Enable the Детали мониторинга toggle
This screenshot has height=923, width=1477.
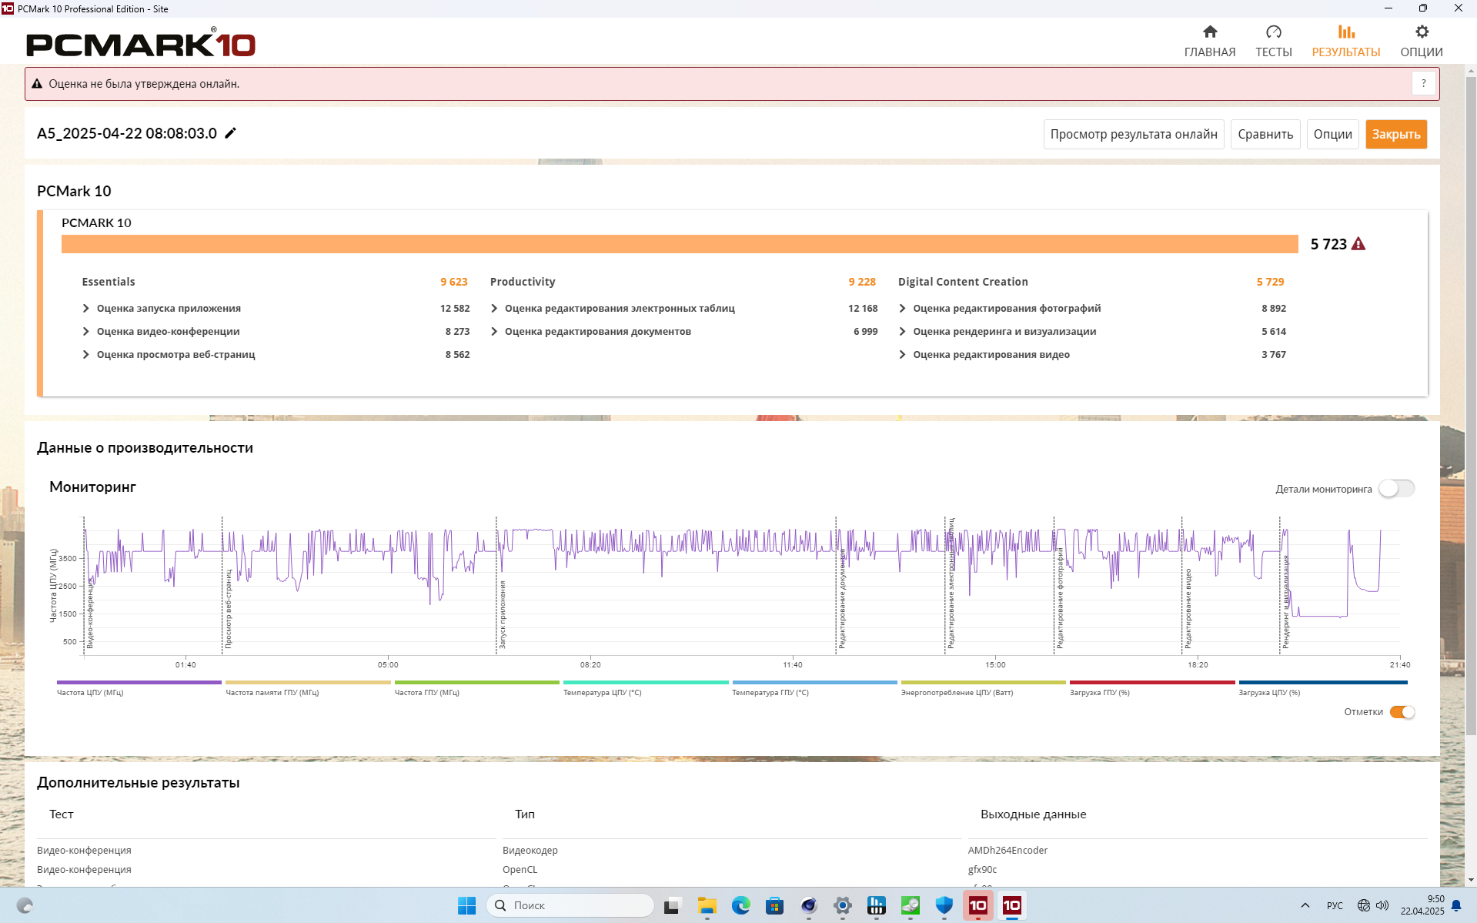click(1396, 489)
